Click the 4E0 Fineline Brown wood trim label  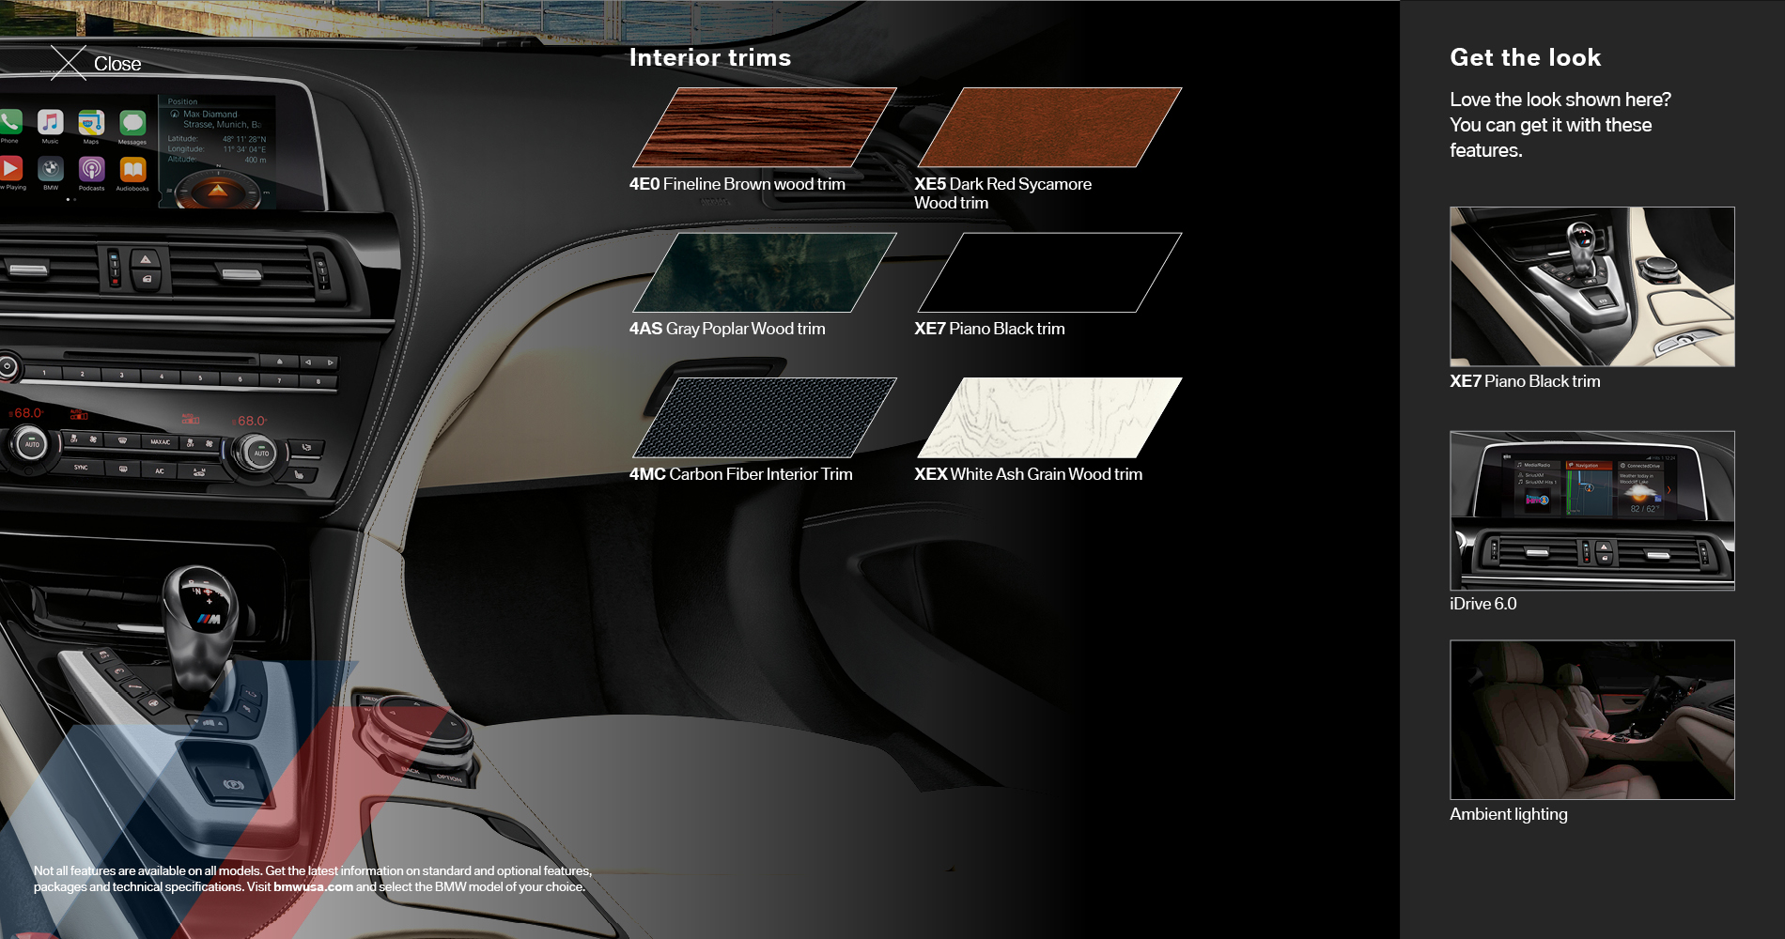[737, 184]
